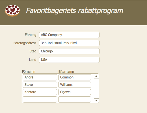Click the cherry cake logo icon

pyautogui.click(x=12, y=10)
